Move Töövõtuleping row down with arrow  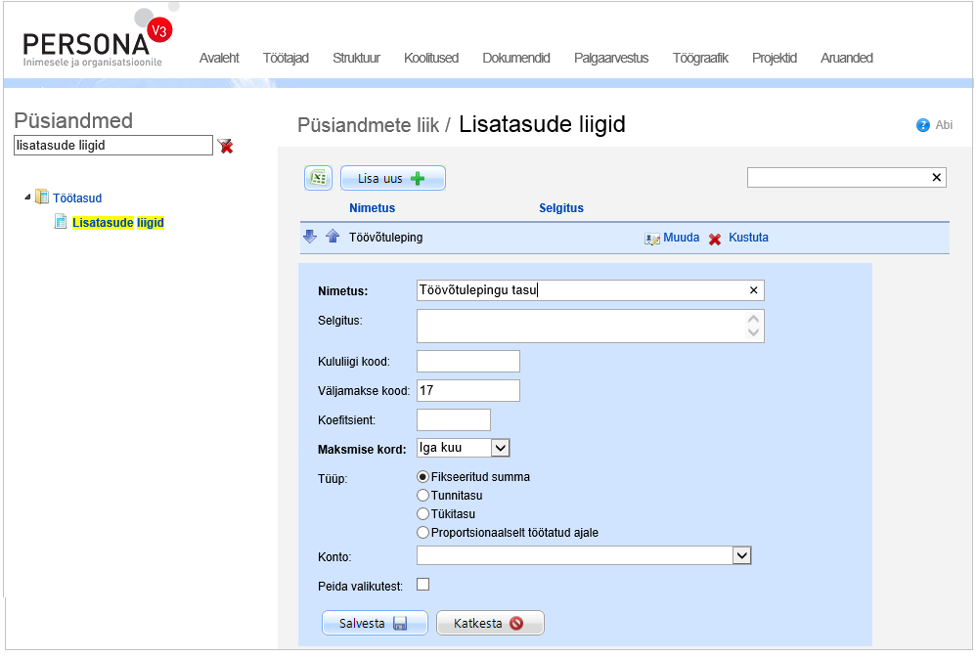coord(310,237)
